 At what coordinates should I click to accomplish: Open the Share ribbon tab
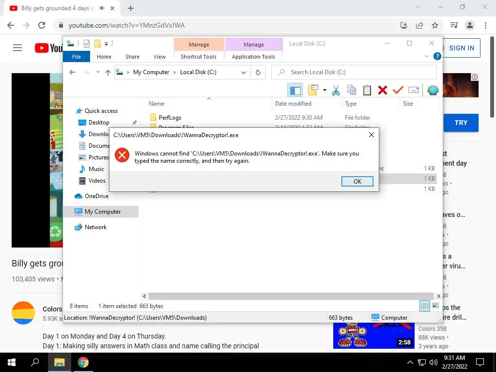tap(132, 57)
